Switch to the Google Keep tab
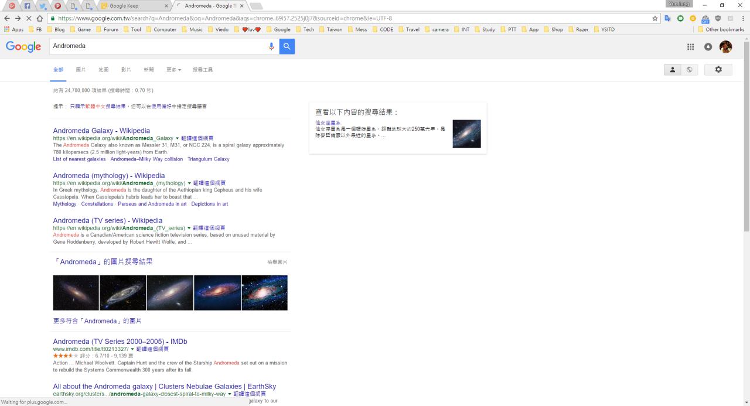 pos(134,6)
